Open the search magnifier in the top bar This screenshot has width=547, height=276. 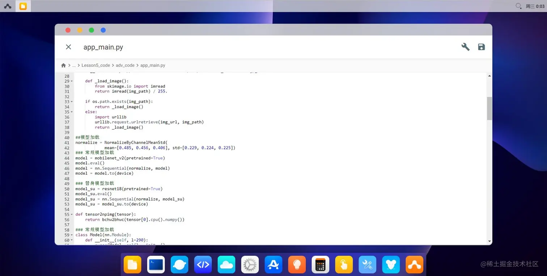518,6
